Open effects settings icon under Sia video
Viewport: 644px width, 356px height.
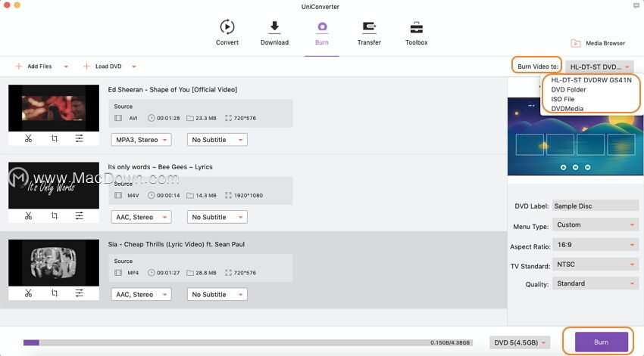pos(80,293)
